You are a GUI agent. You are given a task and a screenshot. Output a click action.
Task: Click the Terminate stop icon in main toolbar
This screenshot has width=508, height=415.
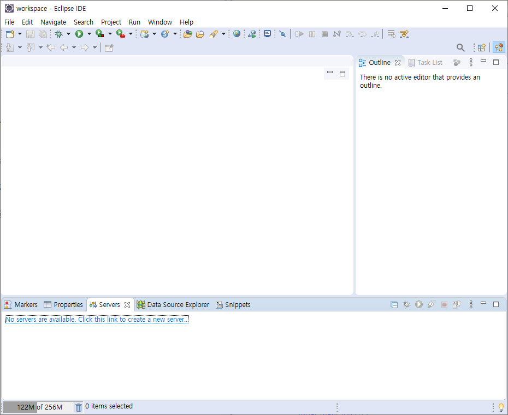(324, 34)
